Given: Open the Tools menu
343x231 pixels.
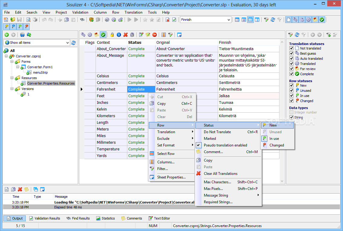Looking at the screenshot, I should [x=152, y=12].
